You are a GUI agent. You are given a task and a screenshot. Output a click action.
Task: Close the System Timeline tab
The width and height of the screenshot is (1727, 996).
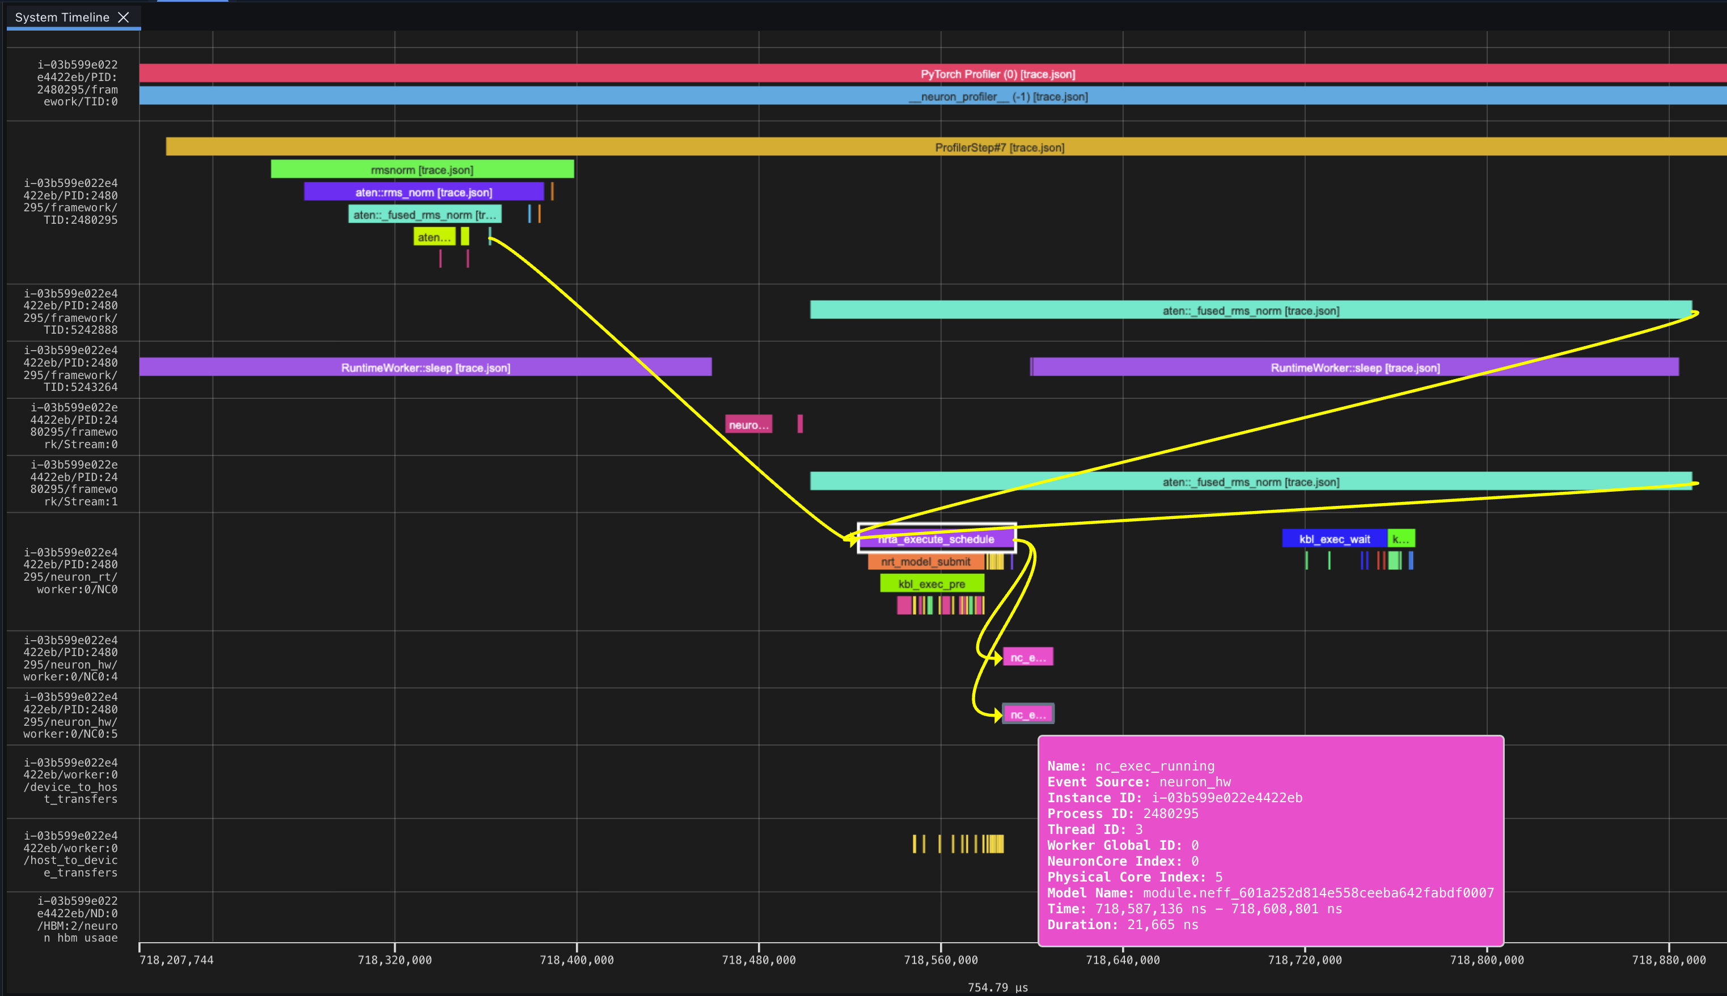(124, 17)
